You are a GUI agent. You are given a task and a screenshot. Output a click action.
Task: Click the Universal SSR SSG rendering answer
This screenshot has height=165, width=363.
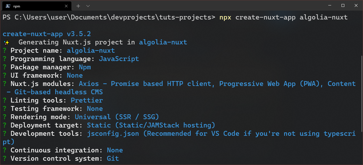(x=117, y=117)
